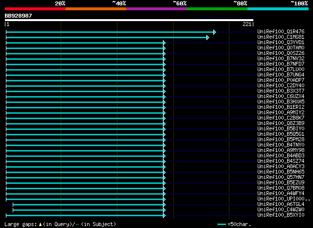
Task: Click the white query sequence bar
Action: (129, 20)
